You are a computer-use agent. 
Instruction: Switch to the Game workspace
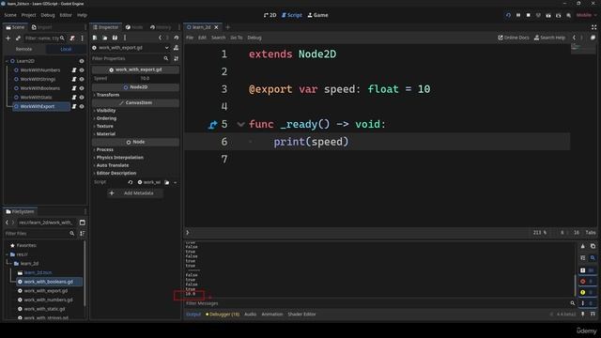tap(317, 15)
